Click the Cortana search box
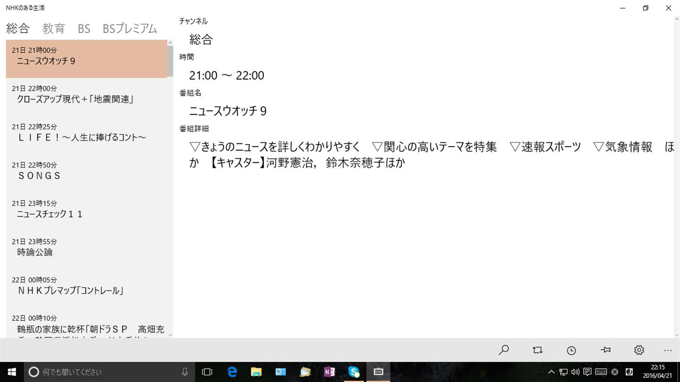 tap(109, 372)
